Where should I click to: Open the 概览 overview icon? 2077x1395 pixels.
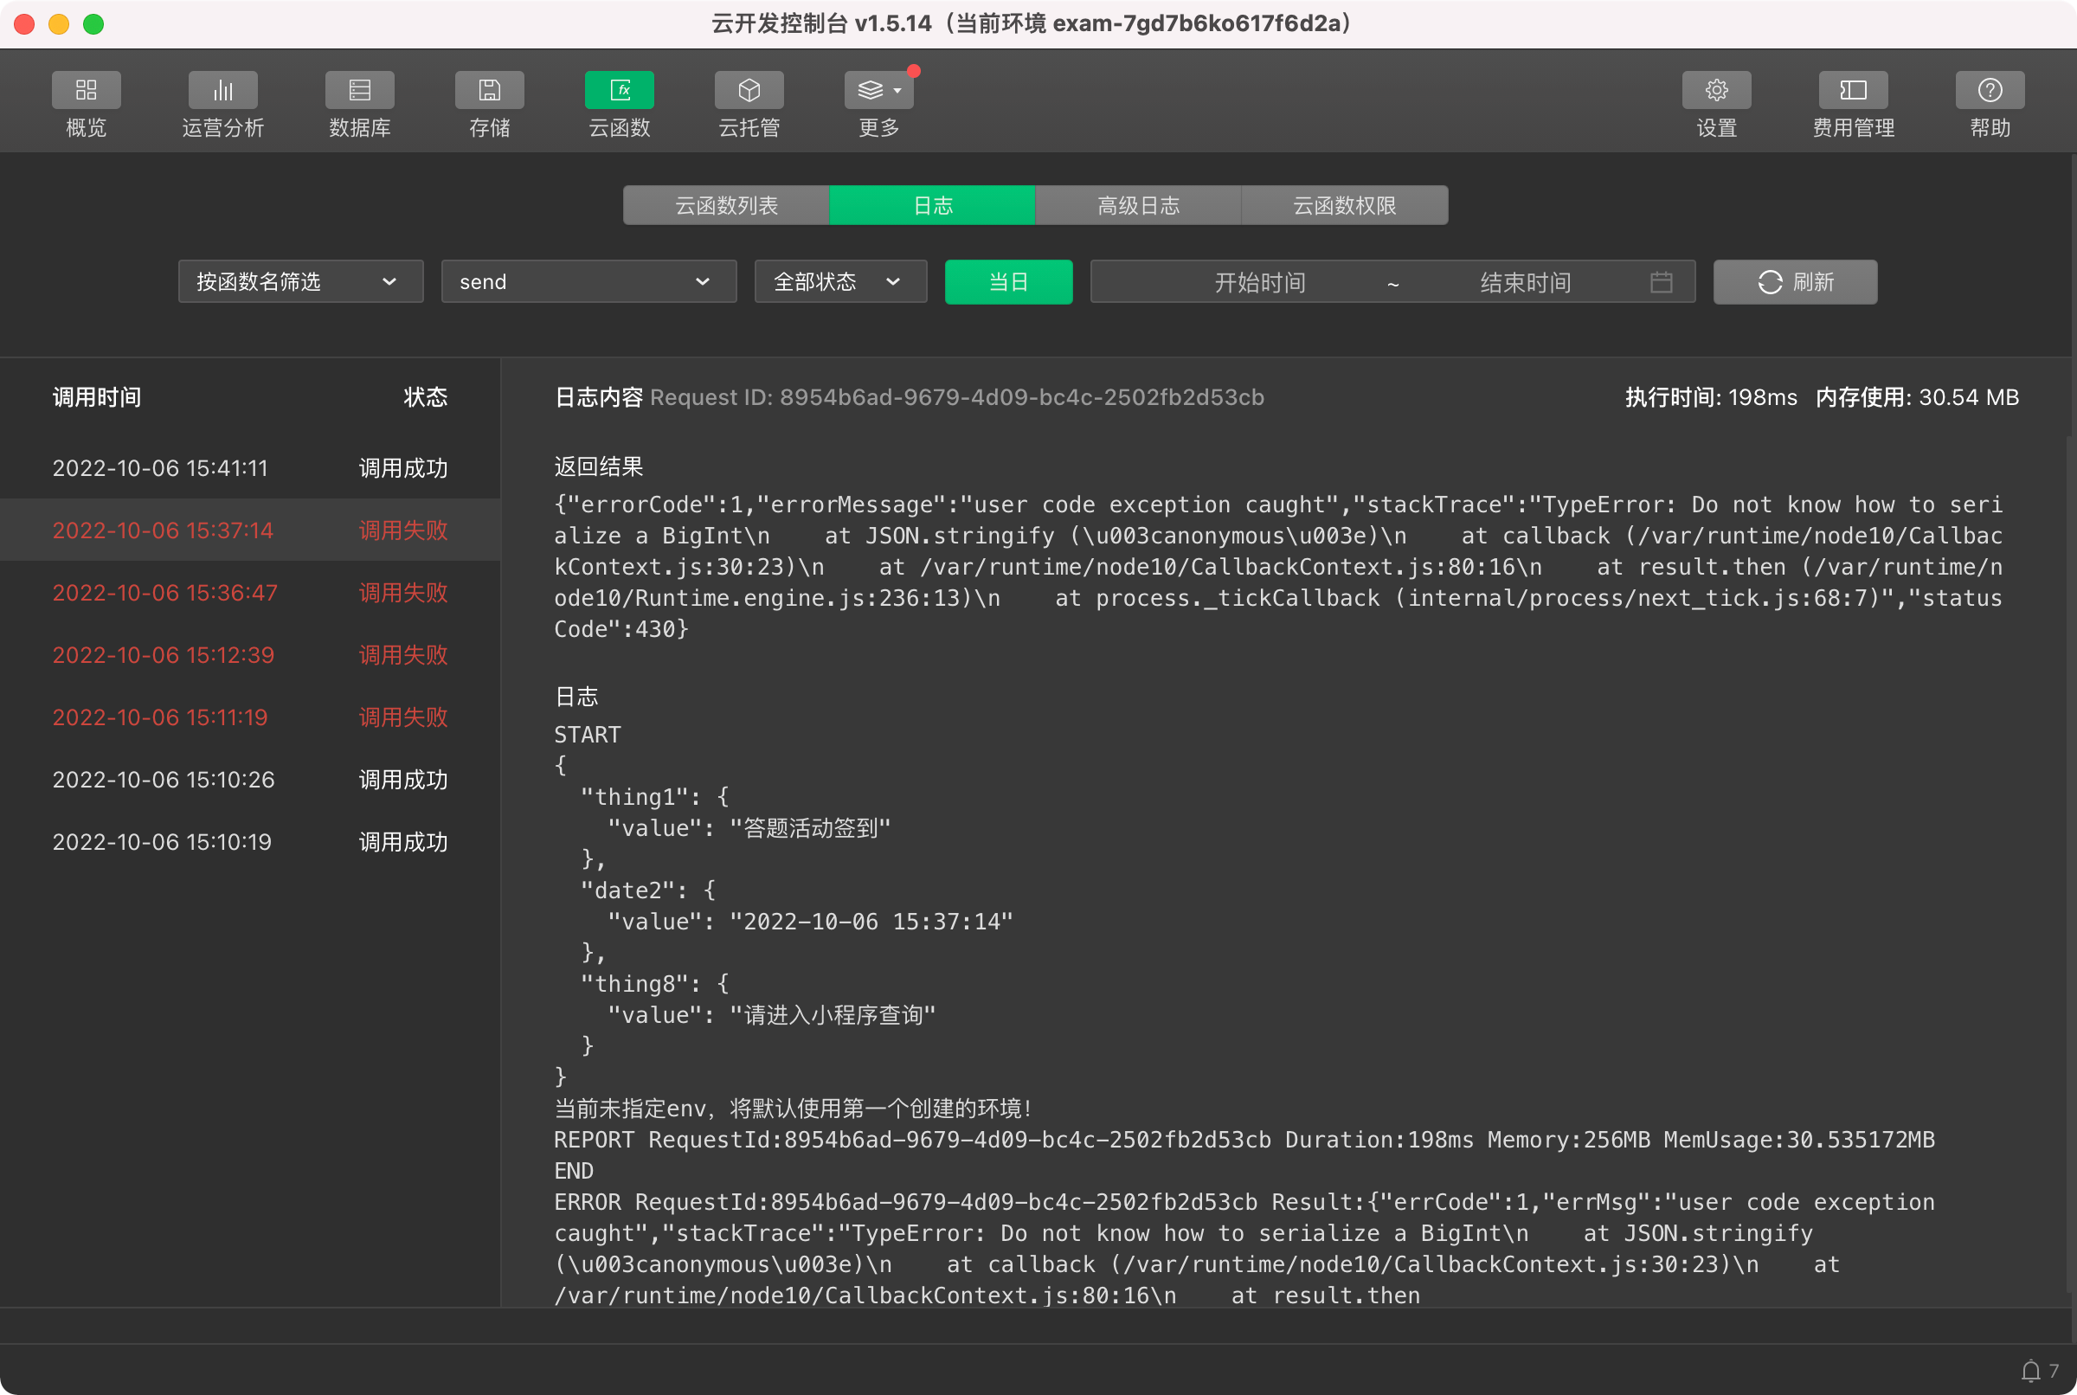[x=87, y=91]
